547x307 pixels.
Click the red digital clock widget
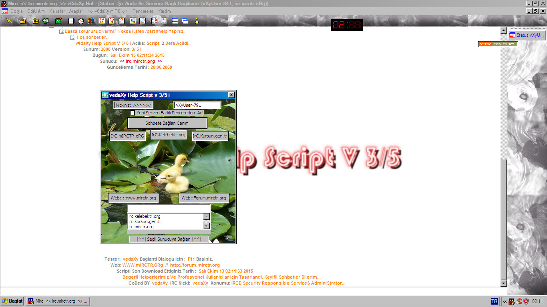347,25
